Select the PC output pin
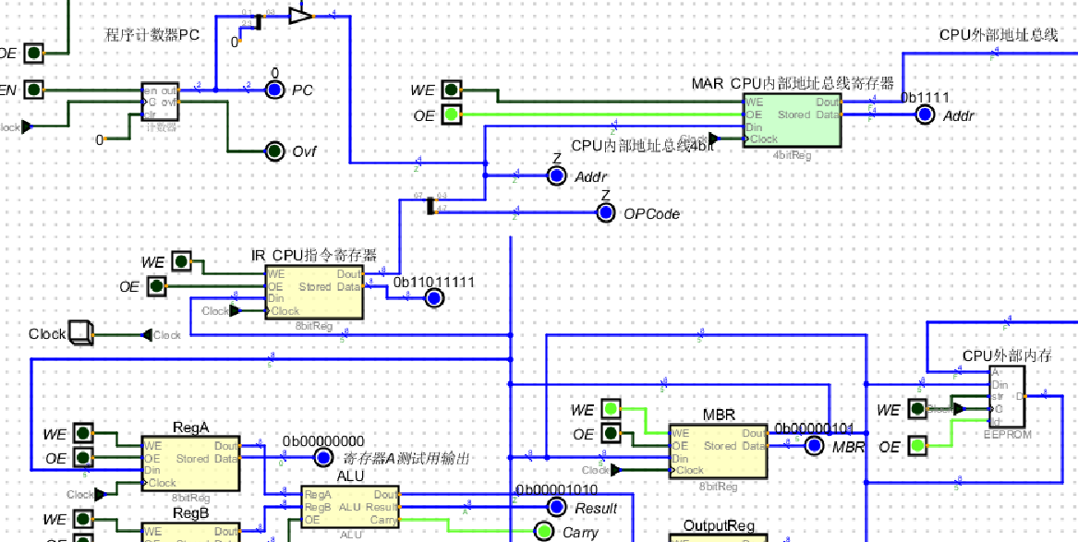The height and width of the screenshot is (542, 1078). coord(275,90)
